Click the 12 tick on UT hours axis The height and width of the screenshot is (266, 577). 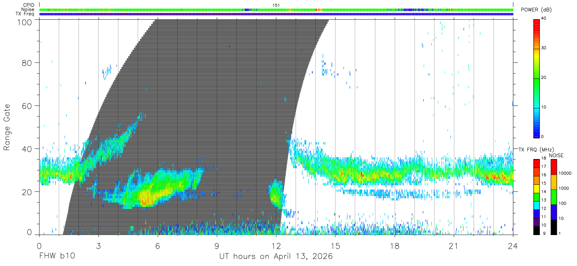(276, 246)
